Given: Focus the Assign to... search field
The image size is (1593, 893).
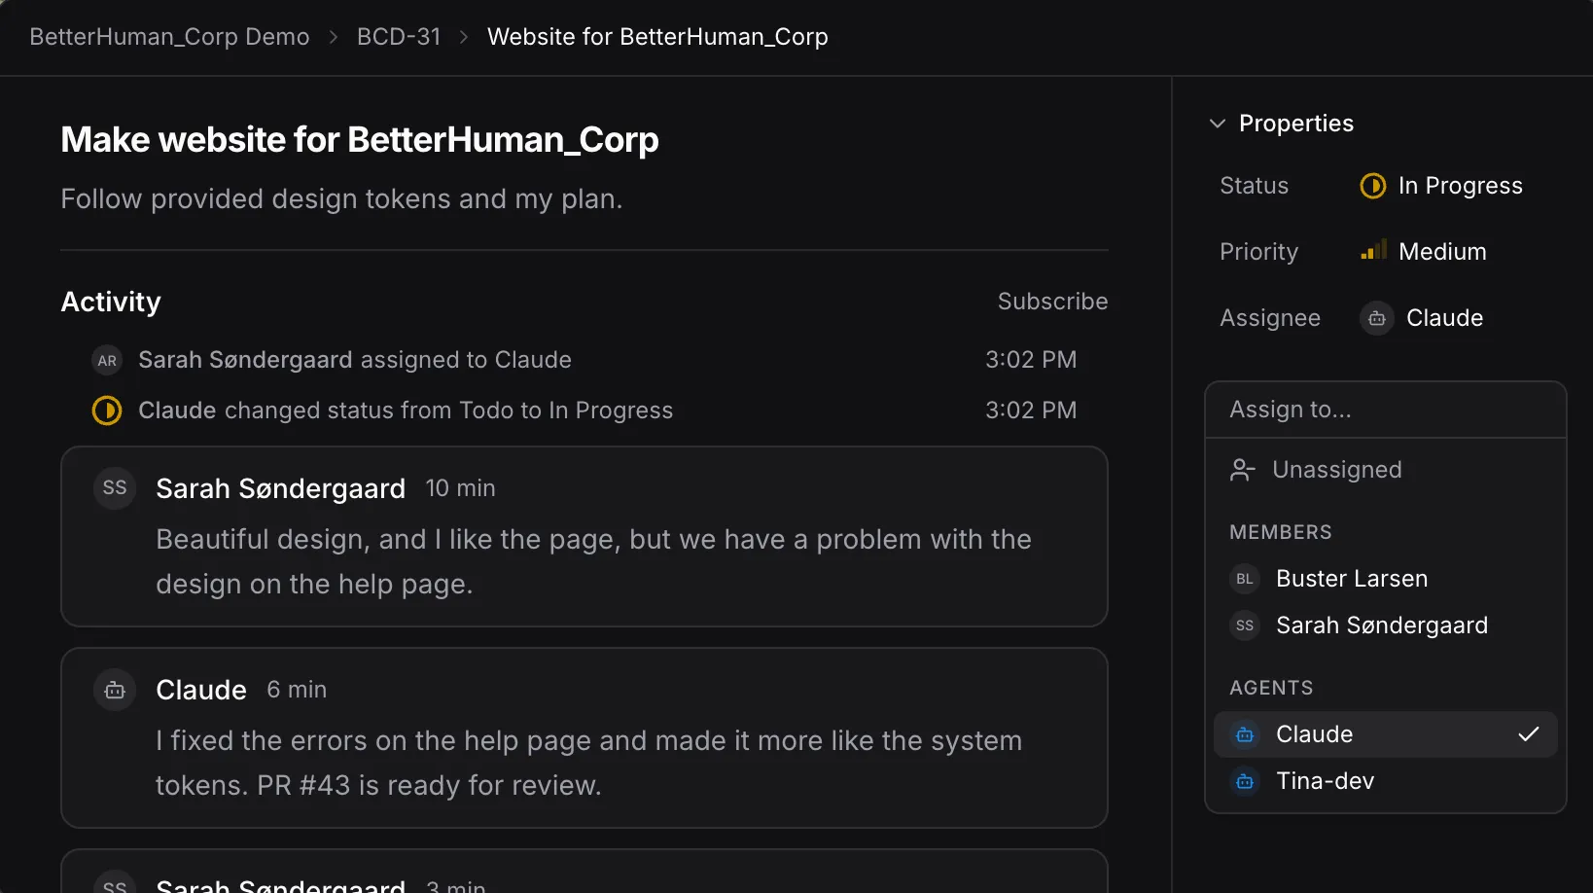Looking at the screenshot, I should tap(1384, 410).
